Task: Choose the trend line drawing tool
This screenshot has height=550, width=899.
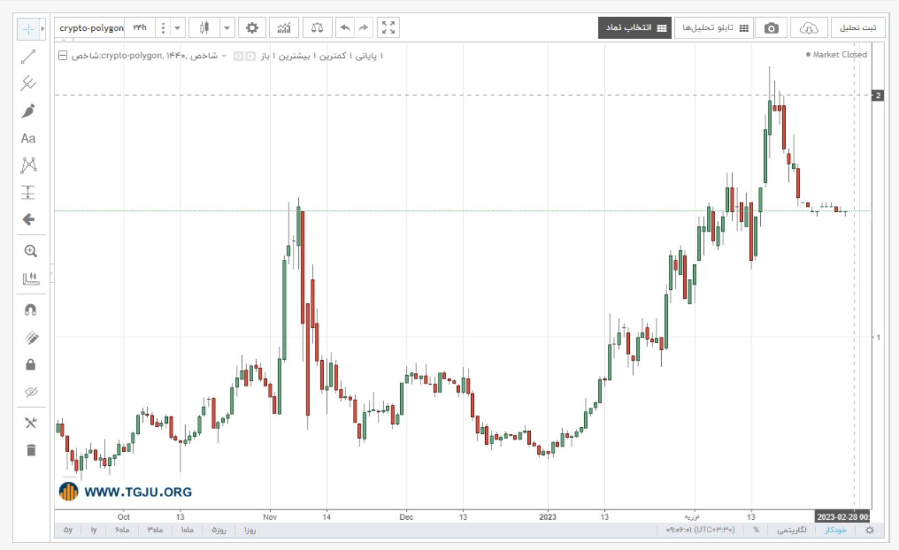Action: click(x=28, y=57)
